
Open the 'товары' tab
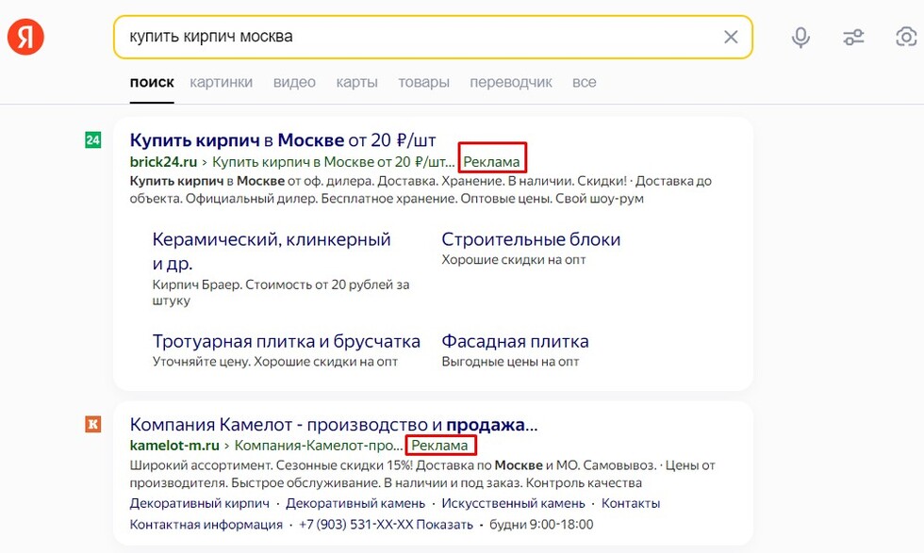click(423, 83)
